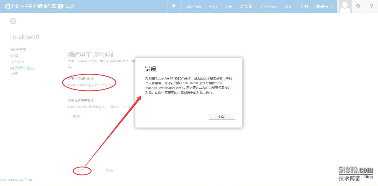
Task: Switch to the 详细信息 tab
Action: (x=18, y=50)
